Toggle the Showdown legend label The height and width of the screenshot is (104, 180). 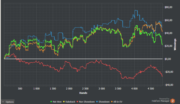104,102
